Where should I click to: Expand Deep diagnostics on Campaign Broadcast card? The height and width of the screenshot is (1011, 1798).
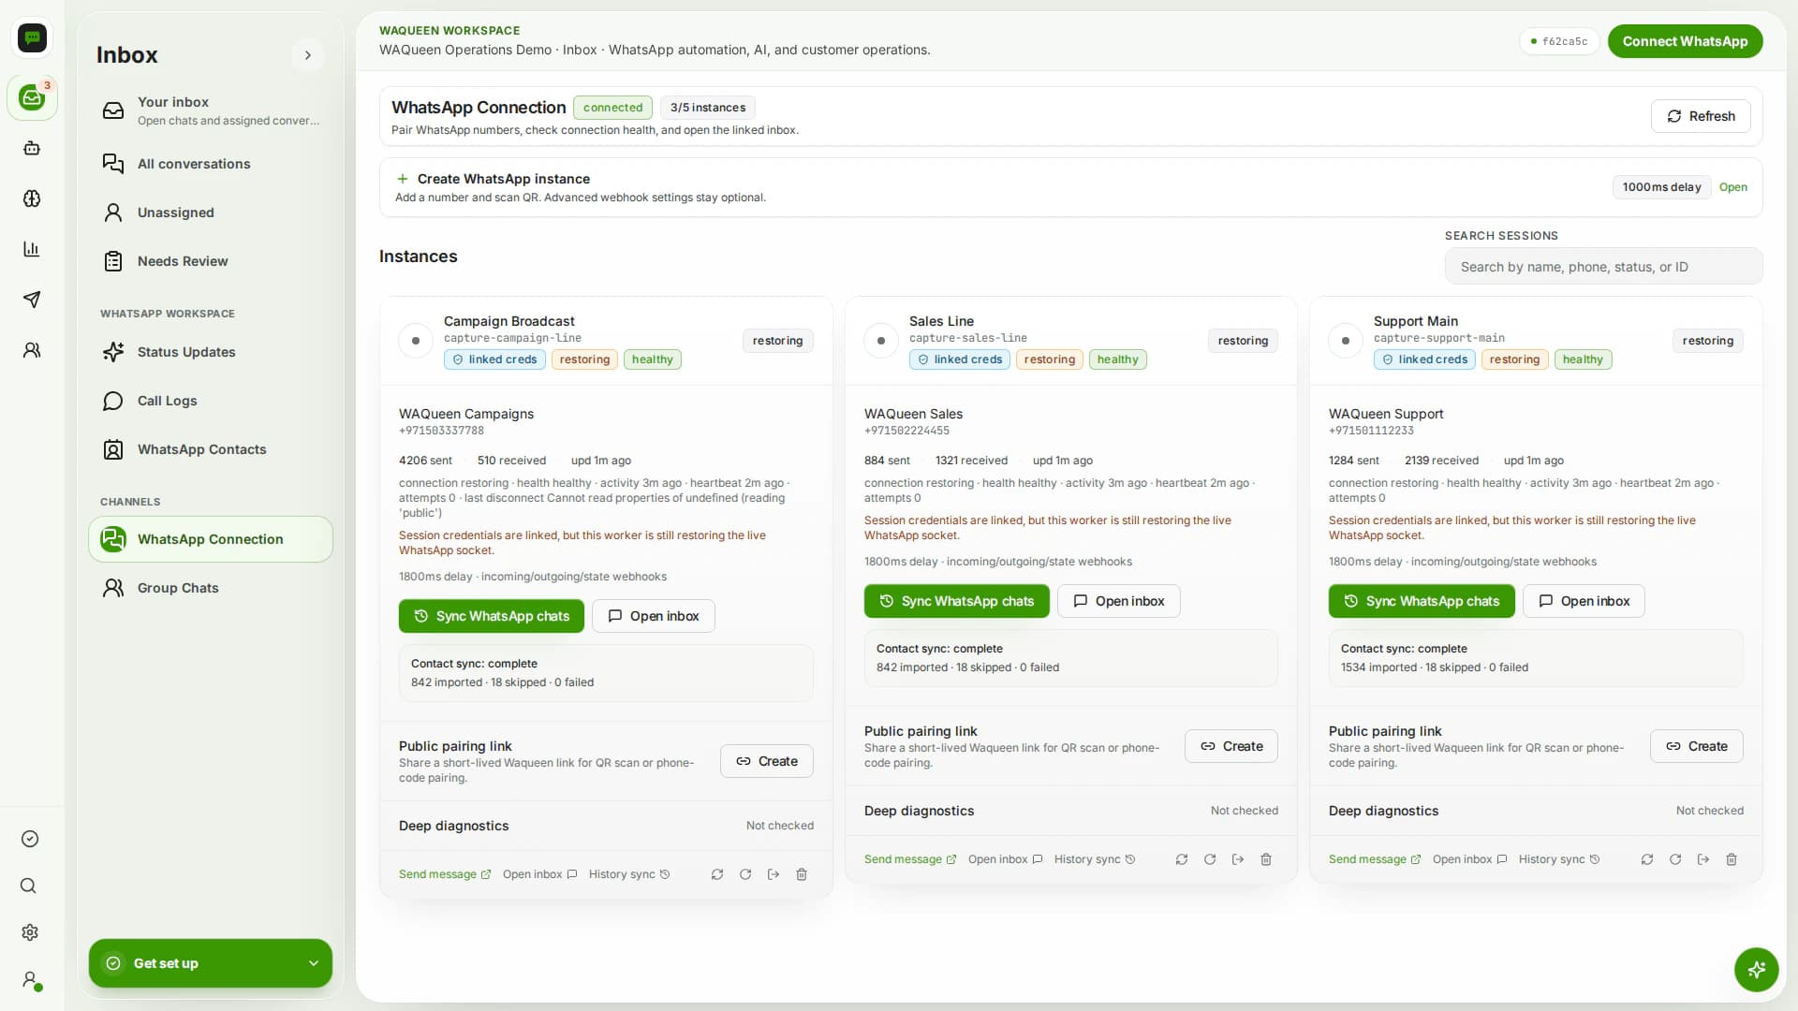tap(606, 826)
